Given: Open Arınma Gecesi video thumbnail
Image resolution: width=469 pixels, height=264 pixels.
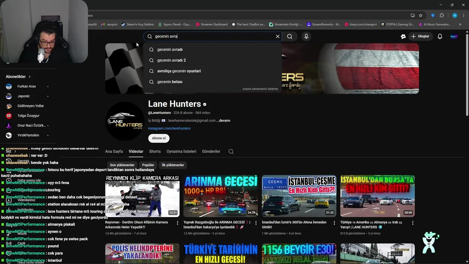Looking at the screenshot, I should (221, 196).
